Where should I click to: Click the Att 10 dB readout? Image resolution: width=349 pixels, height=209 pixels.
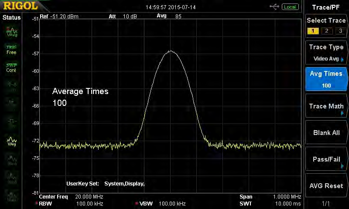[123, 16]
